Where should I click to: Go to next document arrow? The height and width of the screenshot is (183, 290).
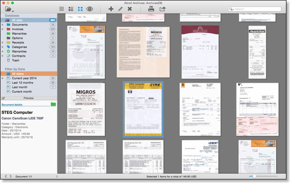[11, 176]
